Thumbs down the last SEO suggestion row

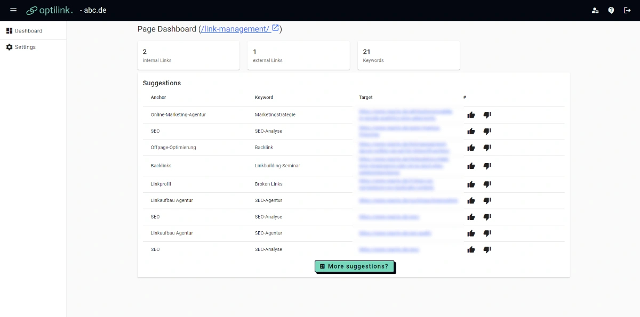coord(487,249)
